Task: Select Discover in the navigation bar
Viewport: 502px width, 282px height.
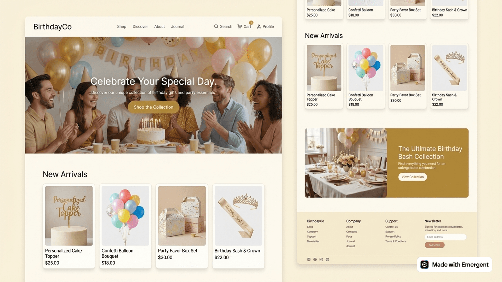Action: [x=140, y=26]
